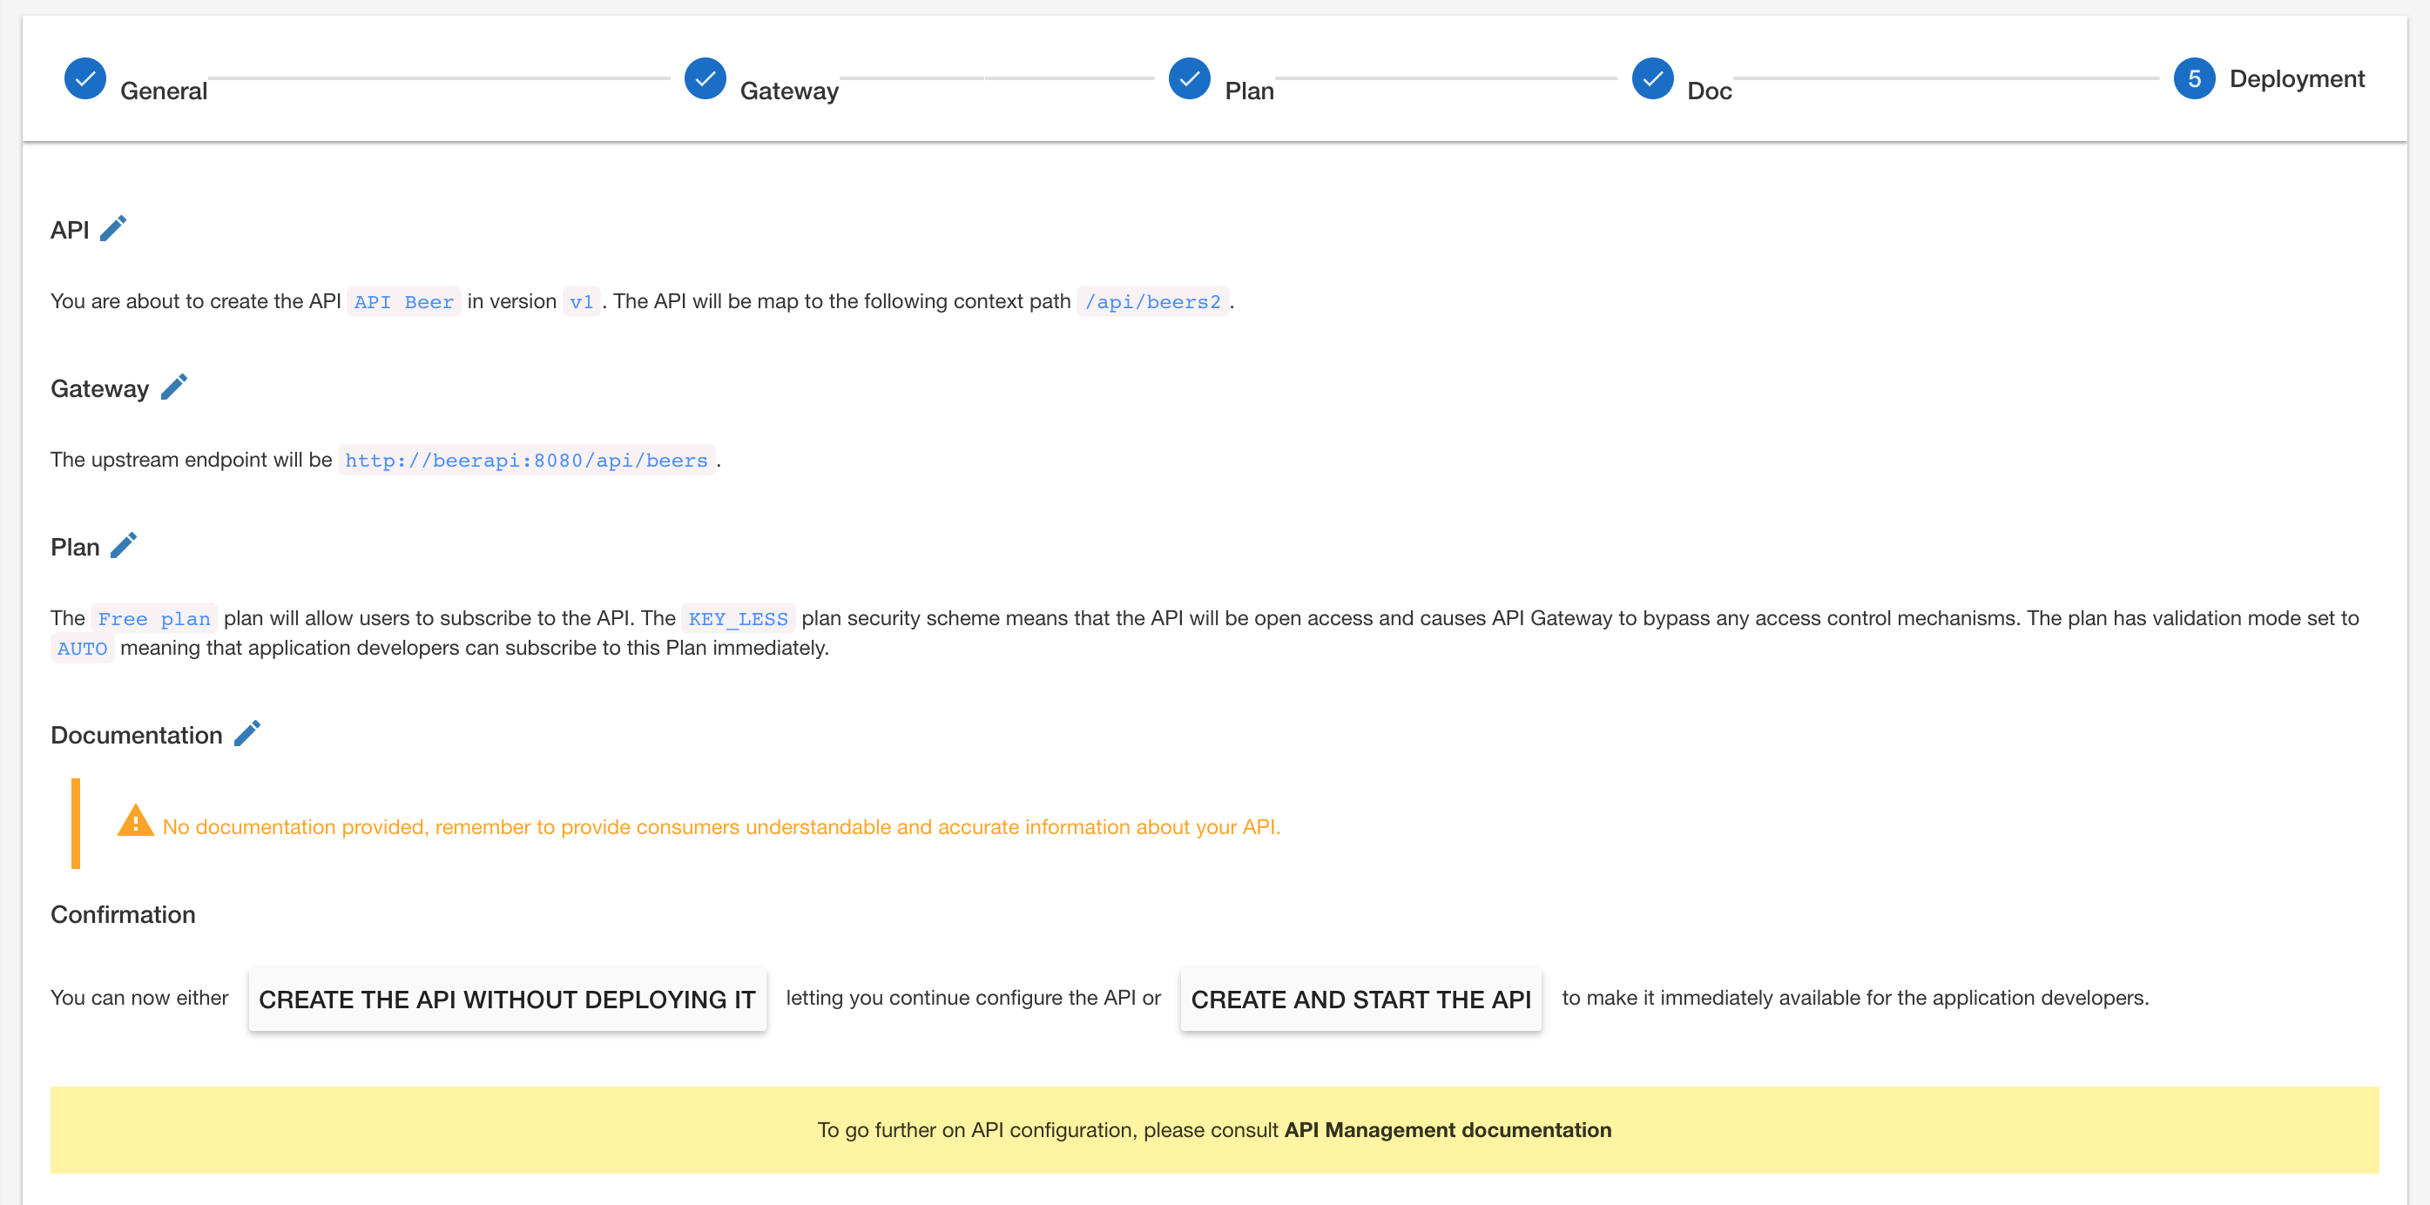Edit Gateway section via pencil icon
The width and height of the screenshot is (2430, 1205).
tap(173, 387)
